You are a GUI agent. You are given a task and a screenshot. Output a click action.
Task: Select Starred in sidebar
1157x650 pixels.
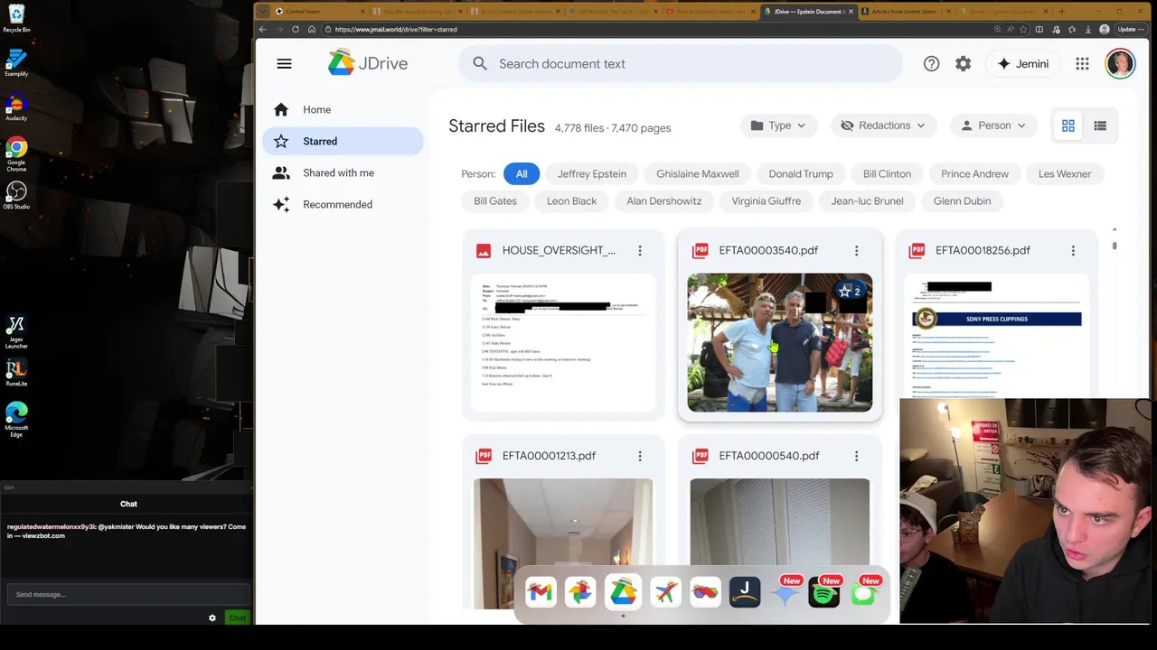[343, 141]
